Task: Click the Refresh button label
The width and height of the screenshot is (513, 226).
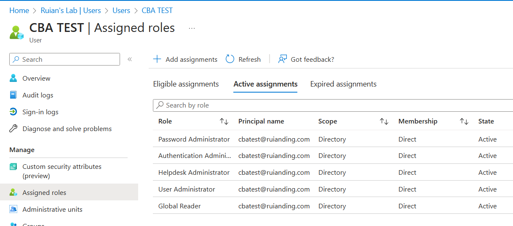Action: [249, 60]
